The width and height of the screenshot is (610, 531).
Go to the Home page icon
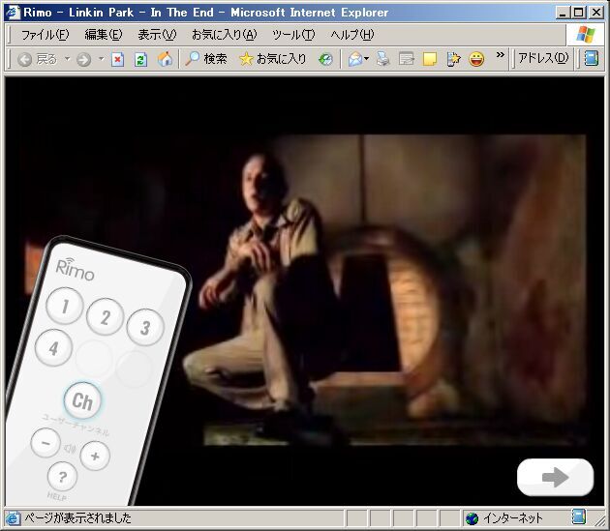tap(165, 59)
